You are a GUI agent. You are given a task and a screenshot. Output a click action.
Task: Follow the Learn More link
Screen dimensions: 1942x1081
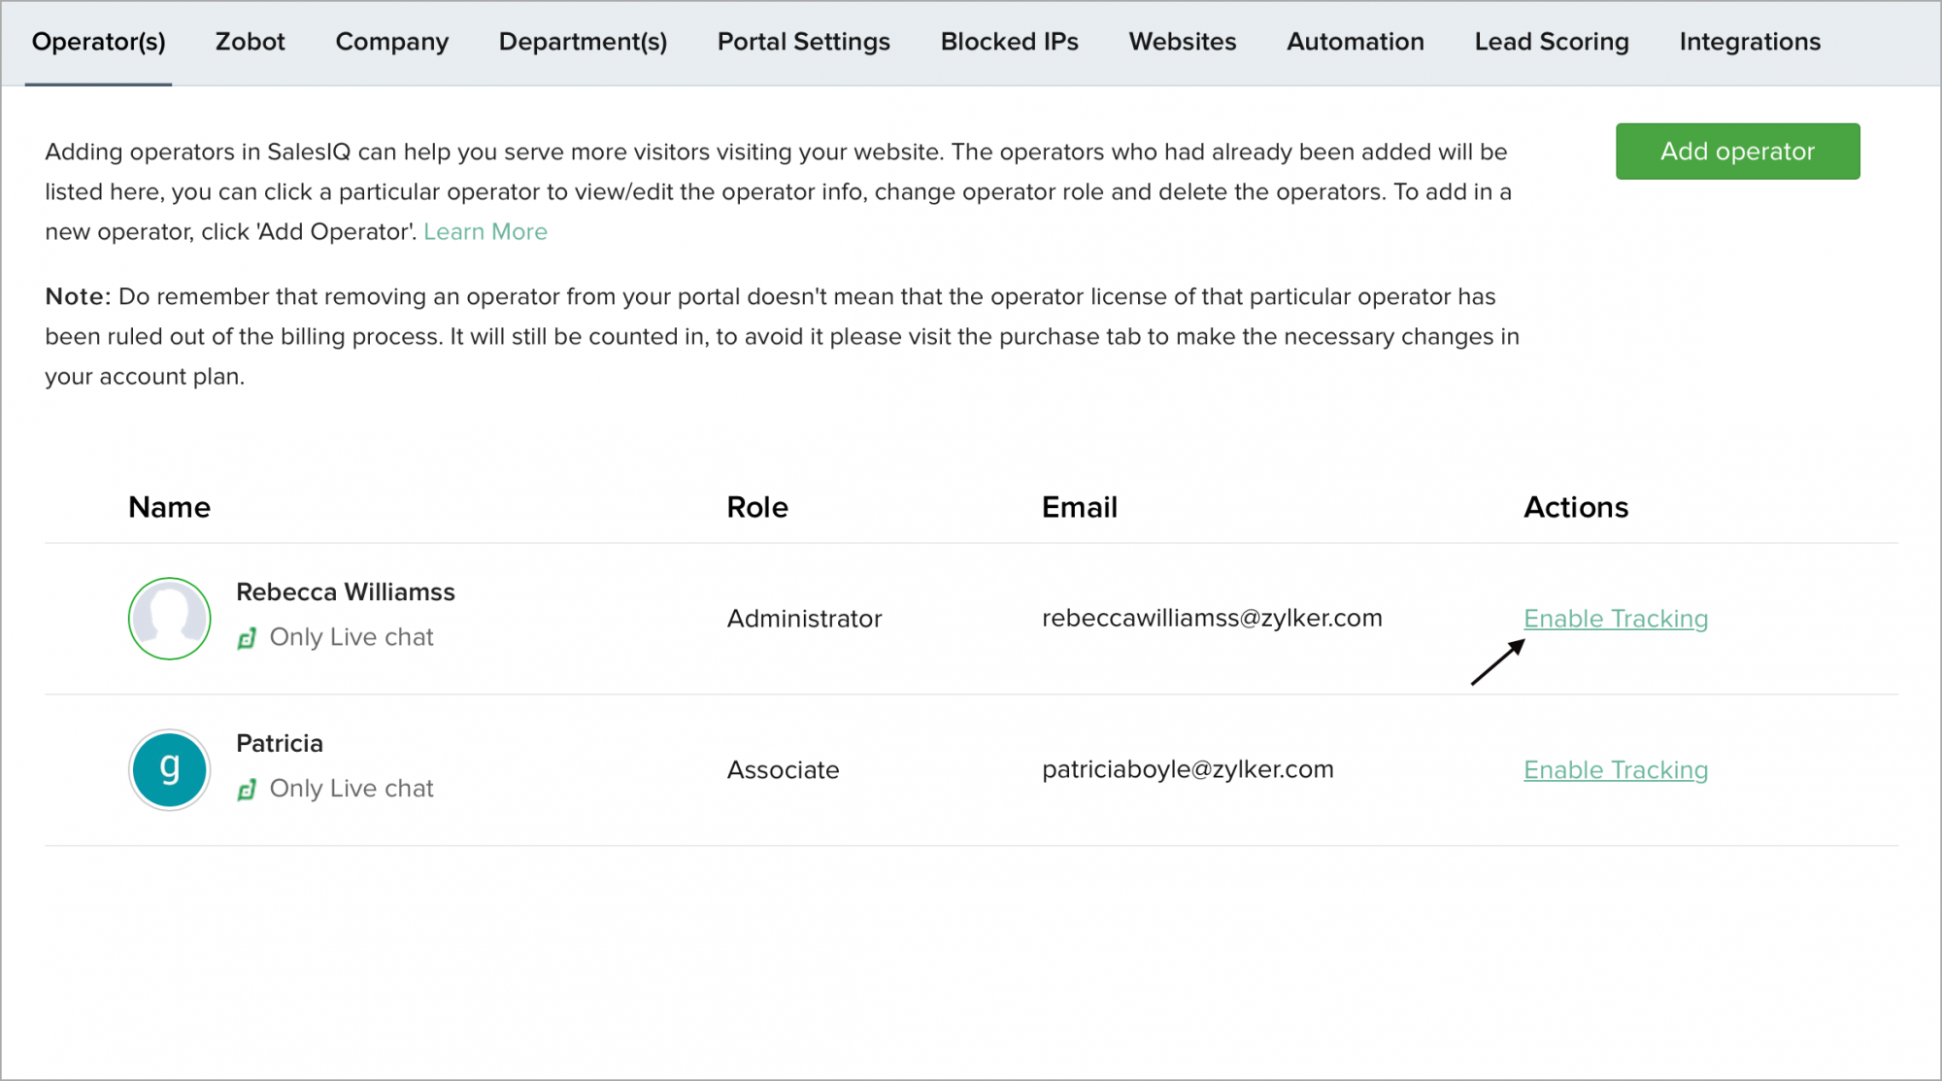coord(485,231)
